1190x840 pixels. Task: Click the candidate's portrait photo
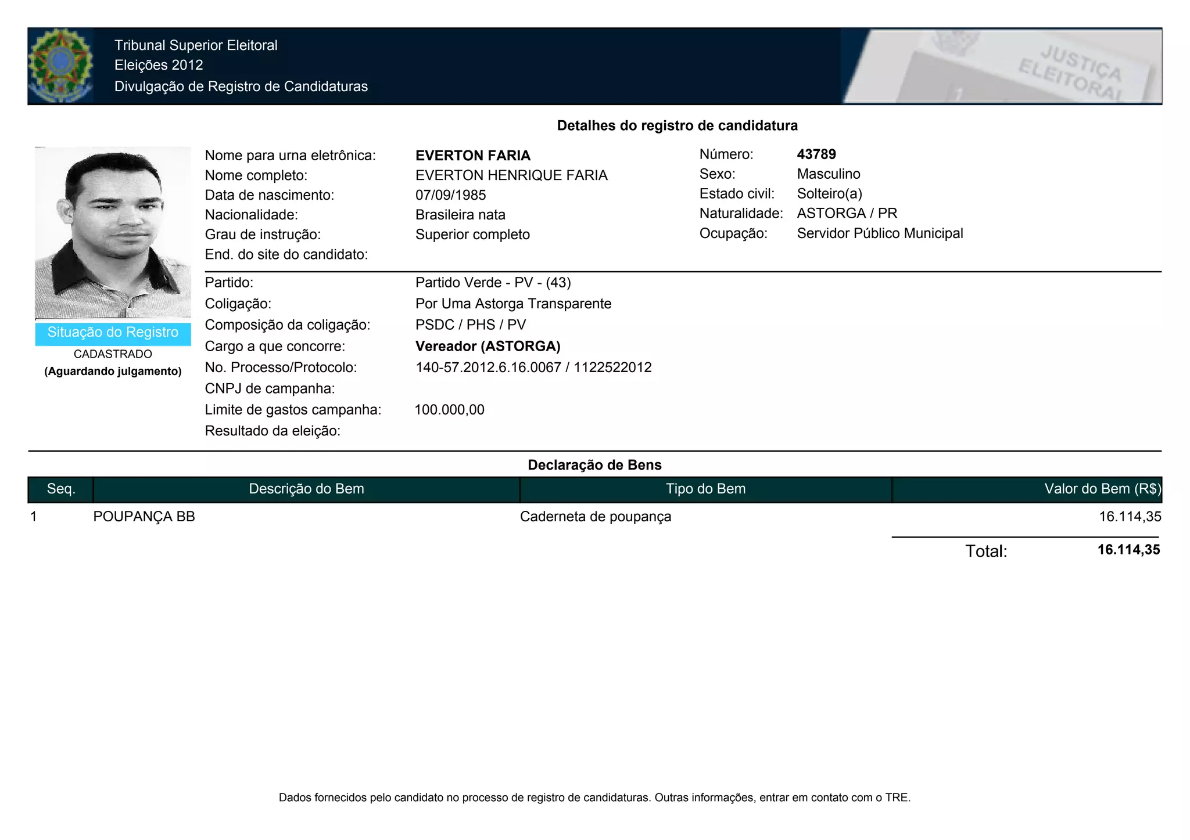(x=113, y=233)
